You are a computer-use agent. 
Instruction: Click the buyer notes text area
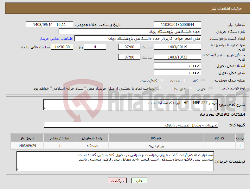point(115,161)
